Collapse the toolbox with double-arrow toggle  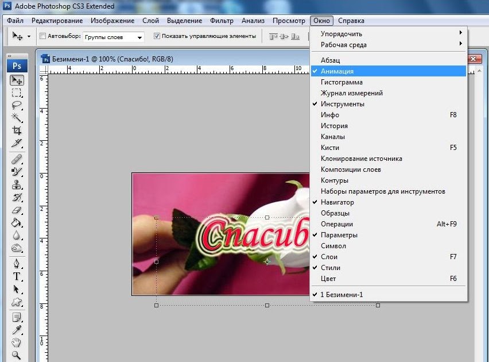tap(10, 56)
